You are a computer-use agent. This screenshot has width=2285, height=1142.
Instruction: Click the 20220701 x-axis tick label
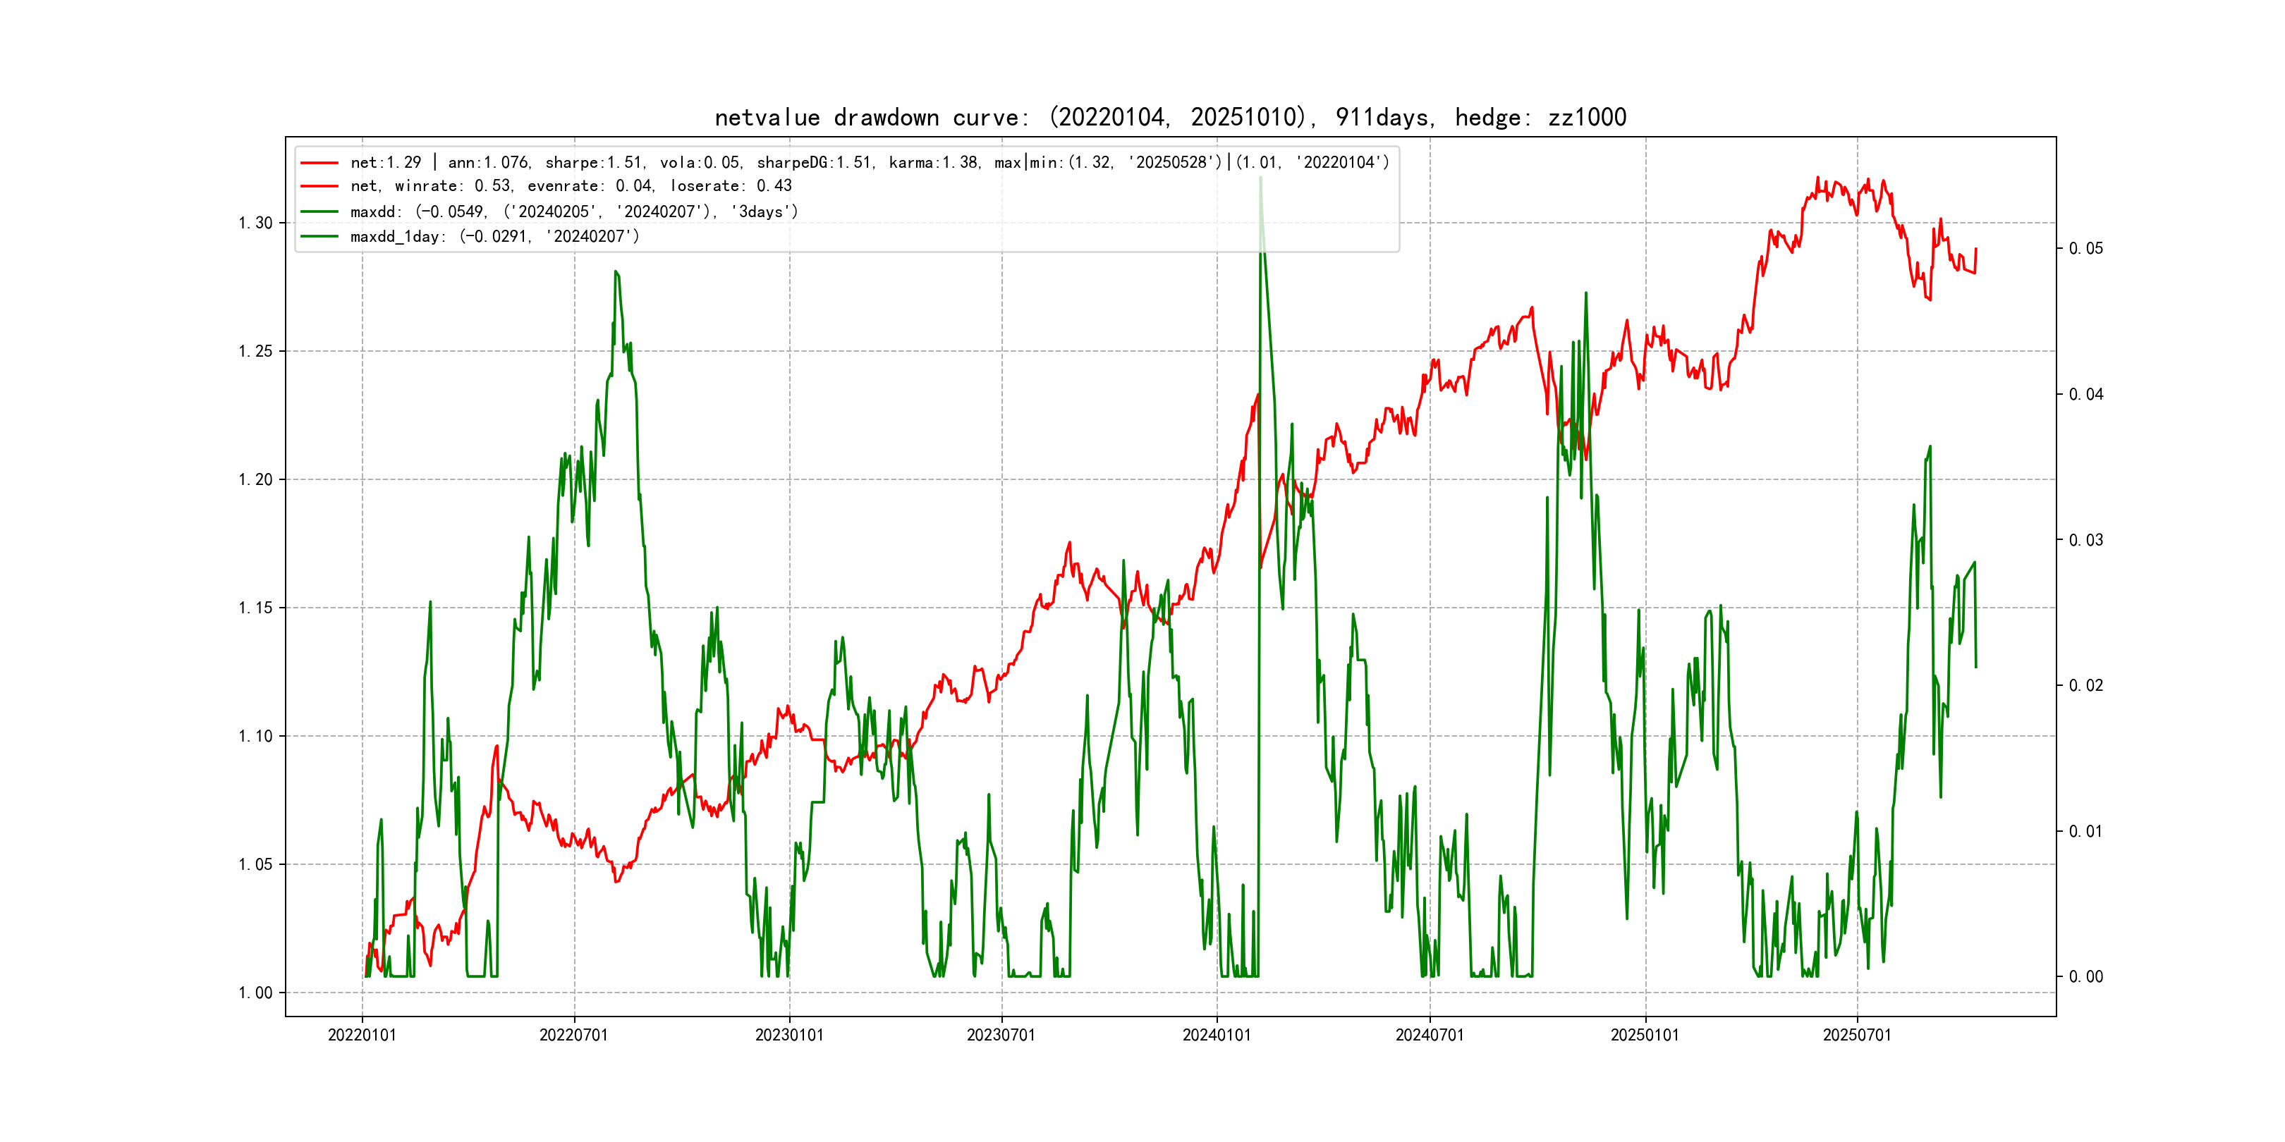tap(574, 1035)
